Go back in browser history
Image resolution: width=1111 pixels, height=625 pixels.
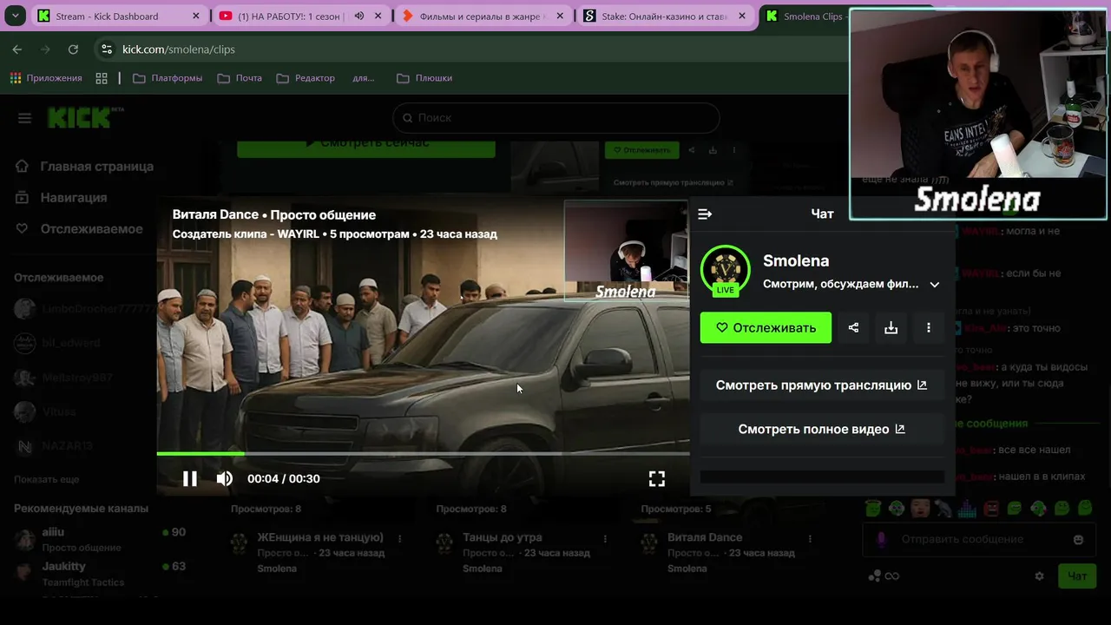17,49
